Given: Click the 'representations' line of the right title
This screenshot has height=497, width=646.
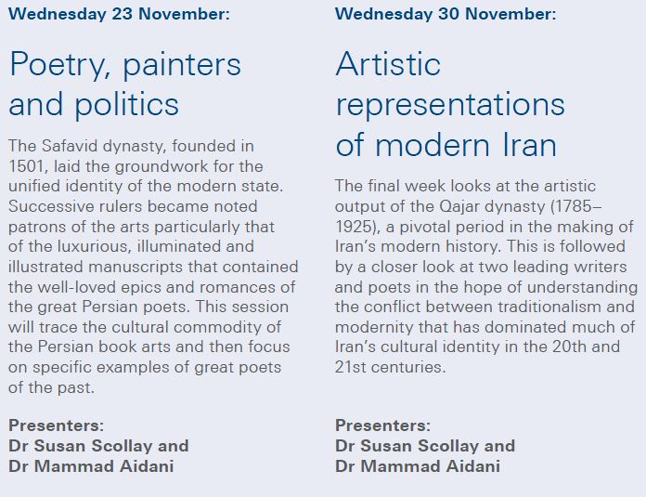Looking at the screenshot, I should (x=450, y=105).
